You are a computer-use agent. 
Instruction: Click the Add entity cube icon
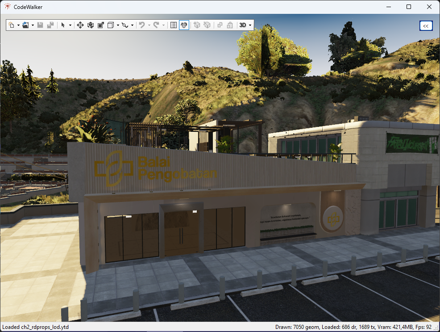click(x=197, y=25)
